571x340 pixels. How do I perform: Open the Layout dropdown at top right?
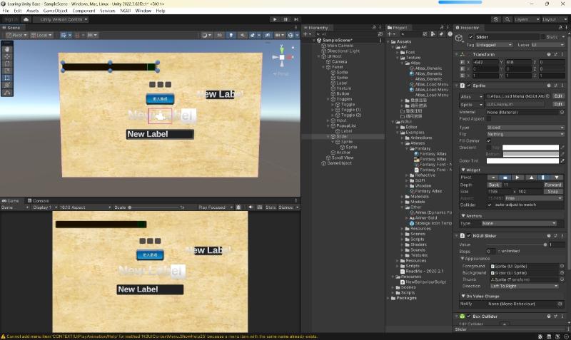click(x=551, y=19)
